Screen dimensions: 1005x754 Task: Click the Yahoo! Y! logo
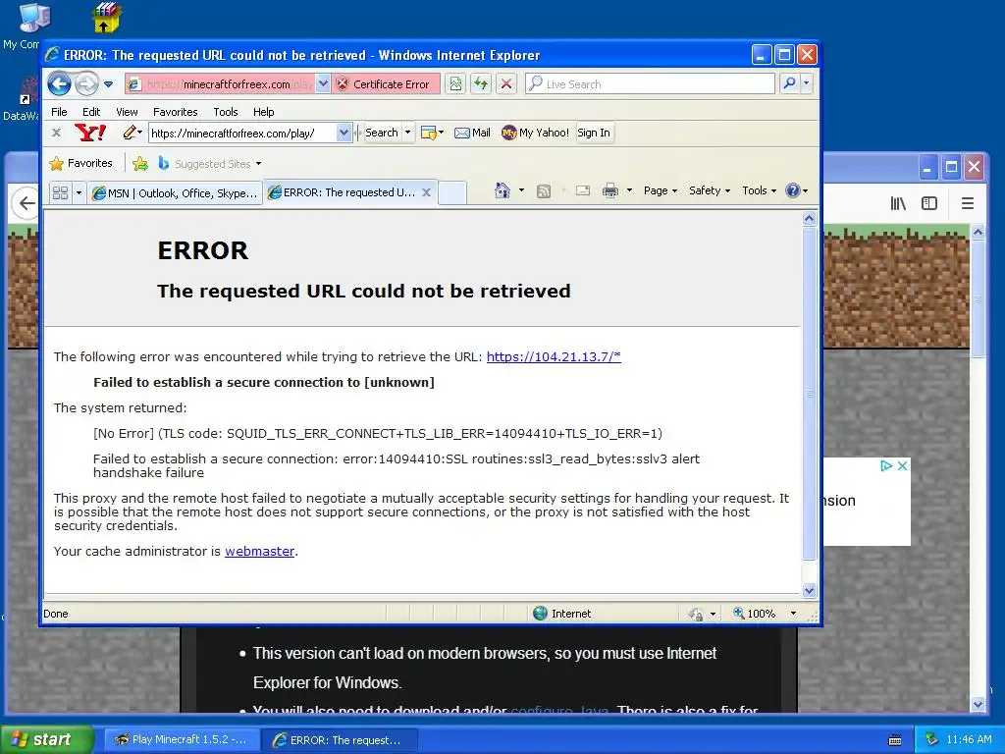pyautogui.click(x=90, y=133)
